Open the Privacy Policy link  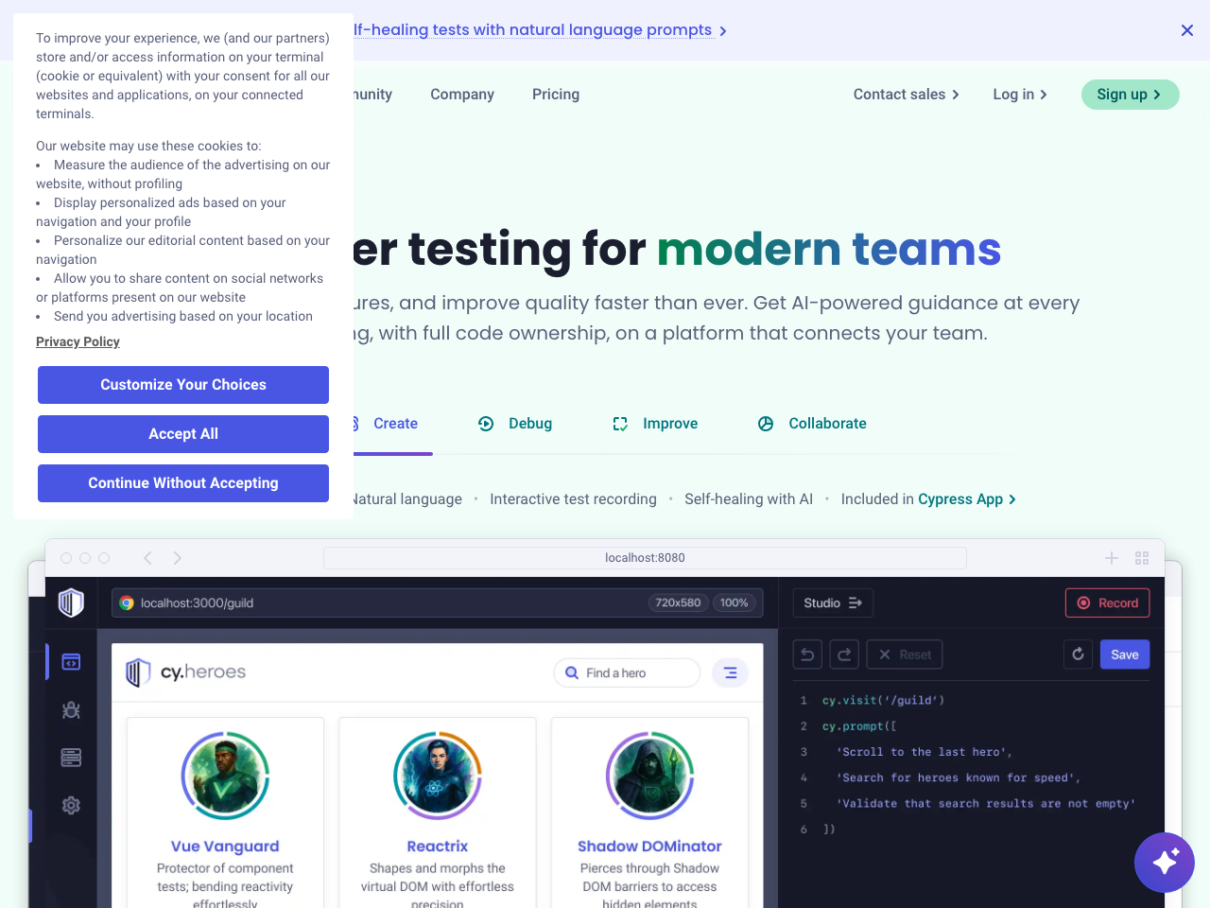coord(78,341)
